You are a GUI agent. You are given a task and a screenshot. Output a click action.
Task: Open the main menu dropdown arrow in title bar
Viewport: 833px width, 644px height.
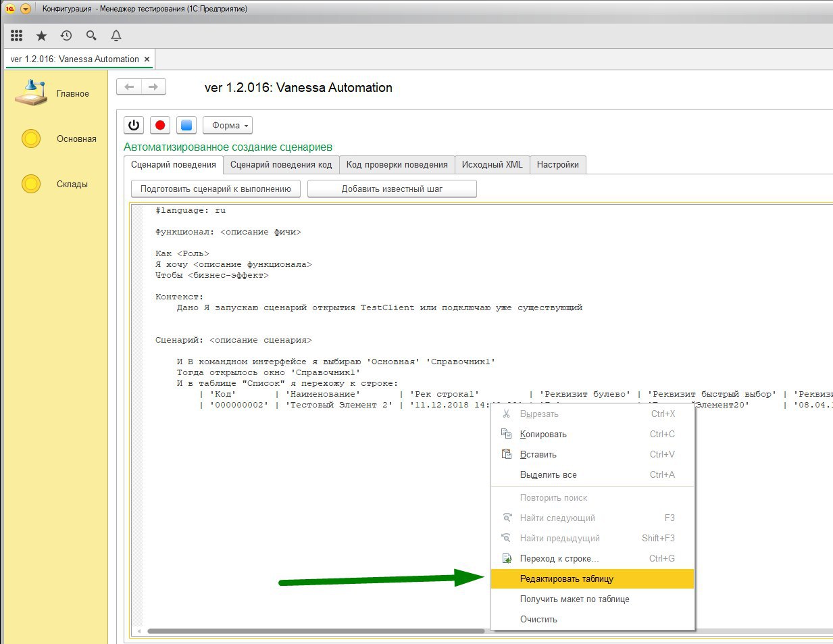[26, 9]
